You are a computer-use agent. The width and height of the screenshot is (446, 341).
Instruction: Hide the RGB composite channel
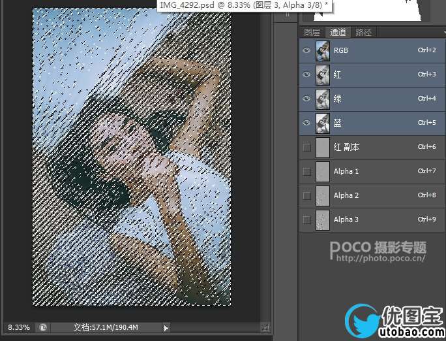(x=307, y=50)
